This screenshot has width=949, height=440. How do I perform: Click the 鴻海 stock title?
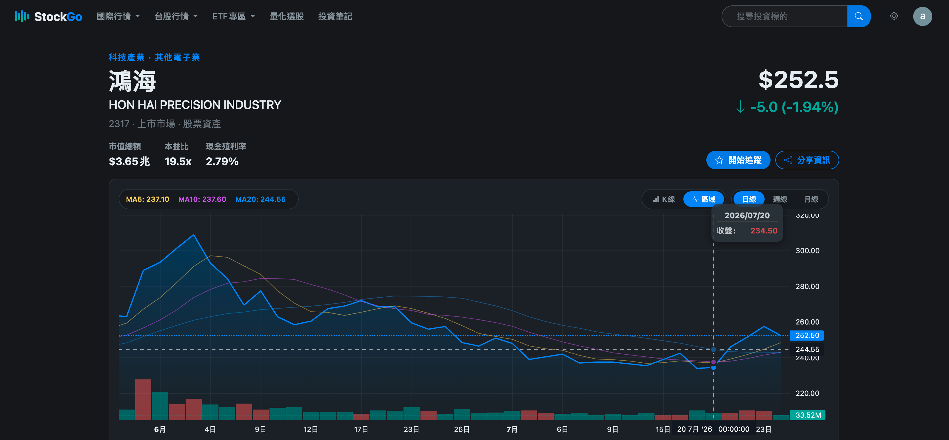point(133,81)
